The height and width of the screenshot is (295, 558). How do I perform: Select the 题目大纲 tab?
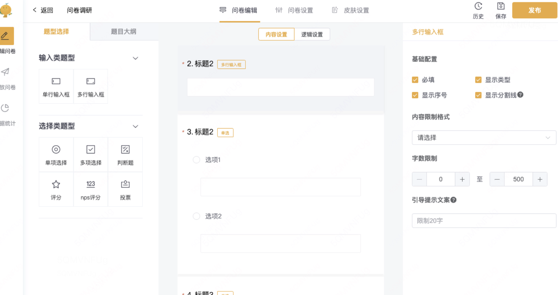point(124,32)
